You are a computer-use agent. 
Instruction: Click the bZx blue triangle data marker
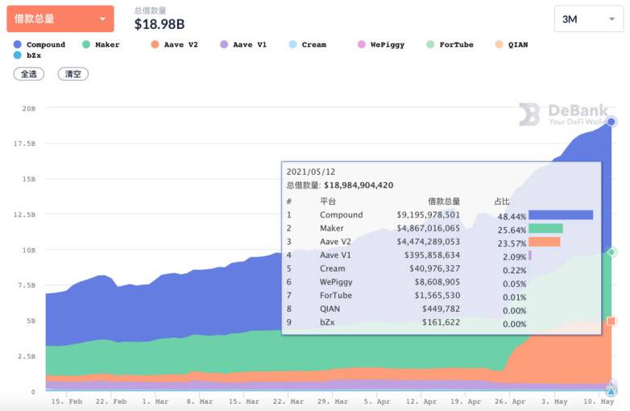click(611, 391)
